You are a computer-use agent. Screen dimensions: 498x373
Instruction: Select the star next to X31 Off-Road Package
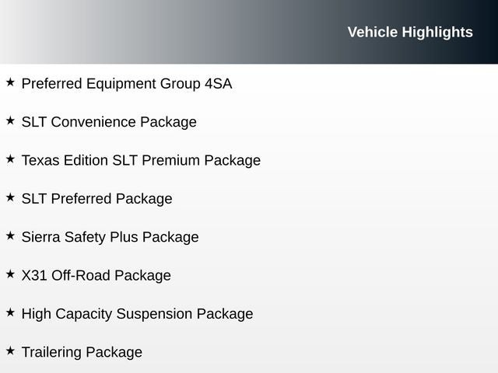(10, 274)
